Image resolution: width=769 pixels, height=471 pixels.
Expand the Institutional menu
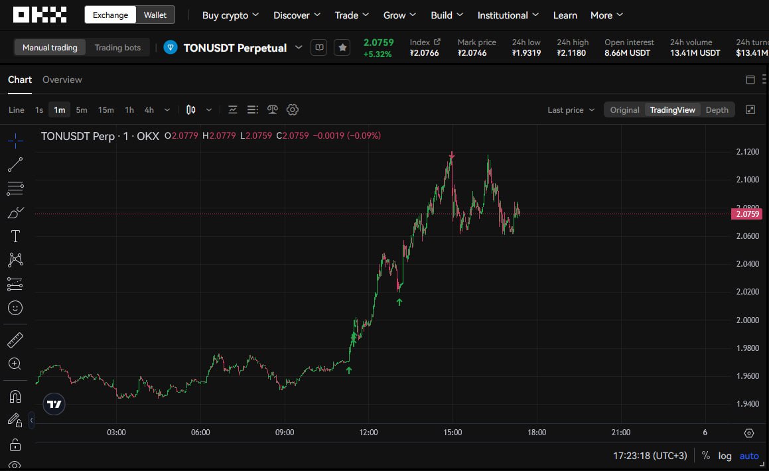508,15
